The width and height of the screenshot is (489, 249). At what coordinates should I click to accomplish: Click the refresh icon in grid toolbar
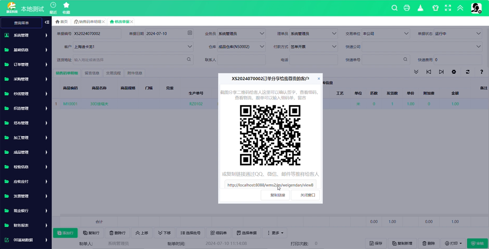pos(468,71)
